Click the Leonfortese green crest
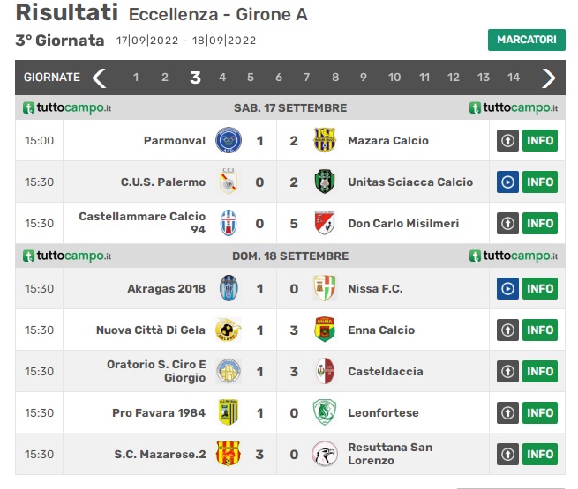Viewport: 578px width, 489px height. coord(325,412)
